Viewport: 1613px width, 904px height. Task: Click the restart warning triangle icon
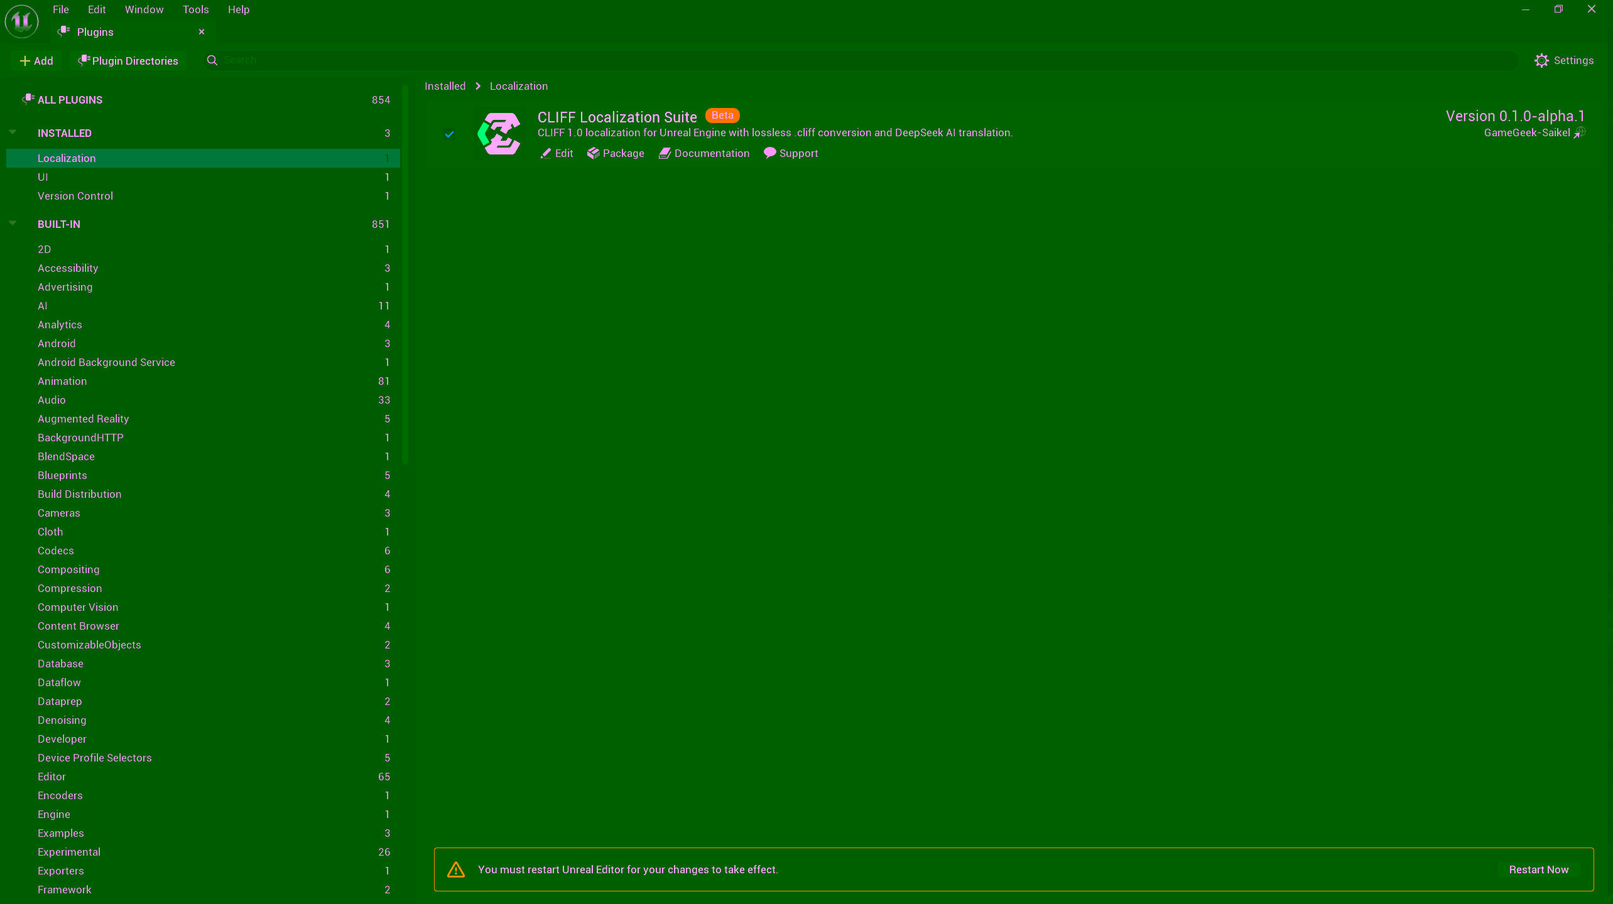pyautogui.click(x=456, y=869)
